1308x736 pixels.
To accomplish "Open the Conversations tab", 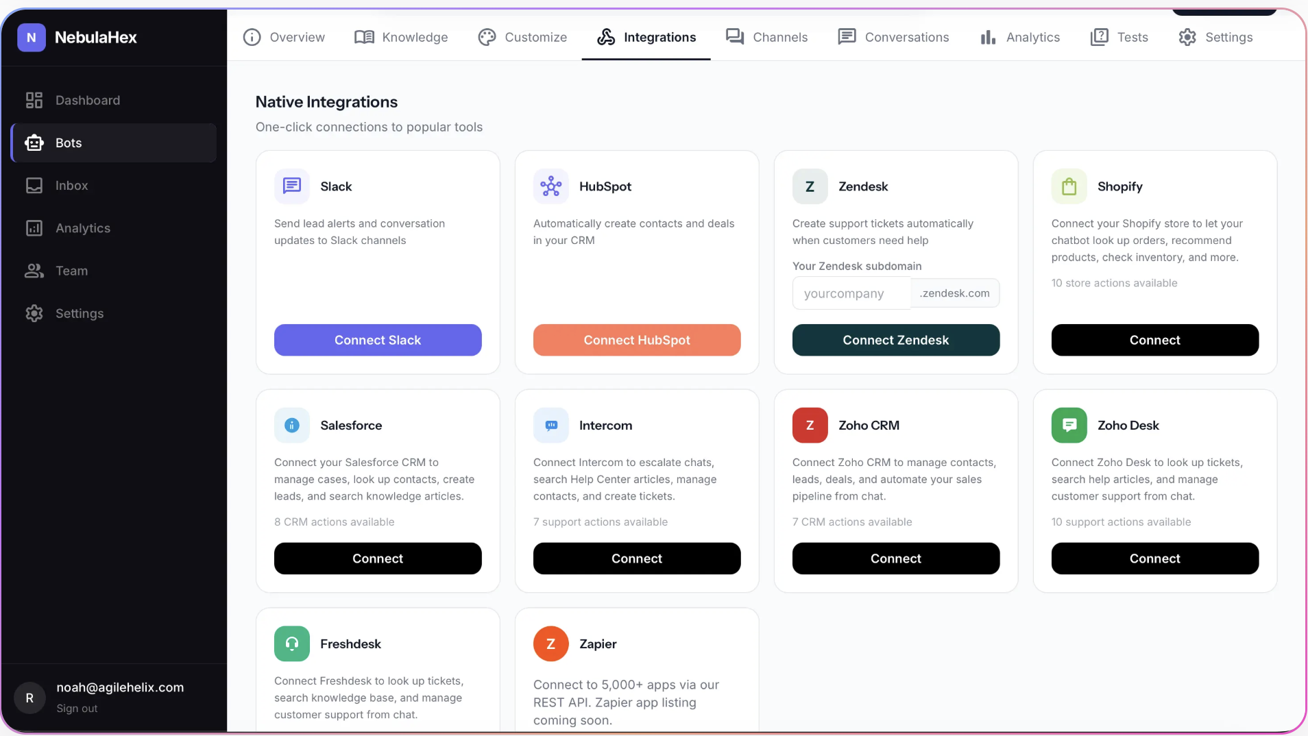I will [x=894, y=37].
